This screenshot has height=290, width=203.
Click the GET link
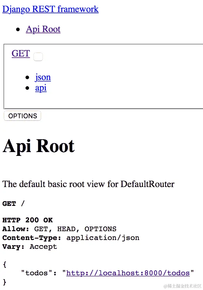(21, 54)
